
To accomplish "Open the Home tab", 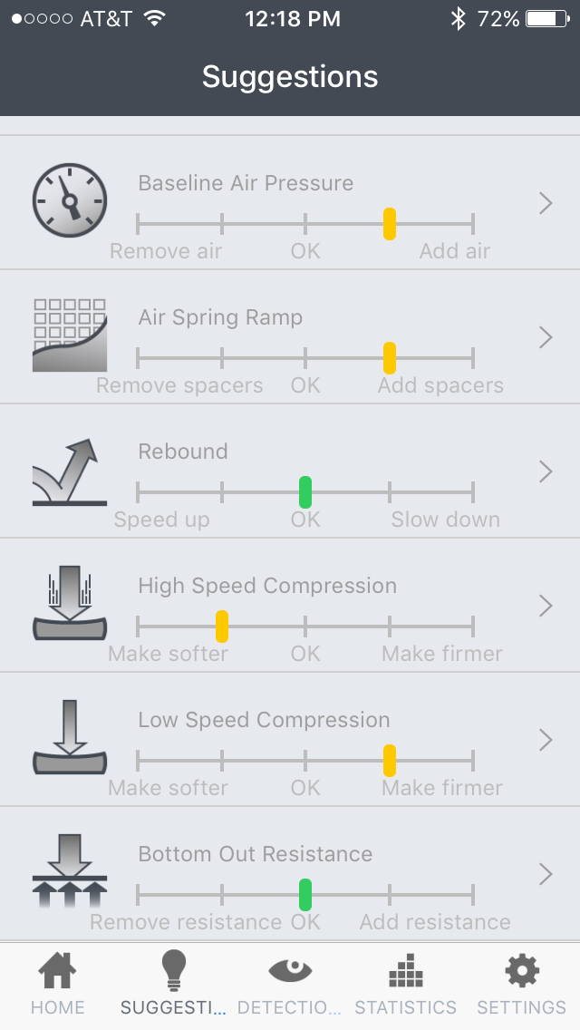I will click(57, 985).
